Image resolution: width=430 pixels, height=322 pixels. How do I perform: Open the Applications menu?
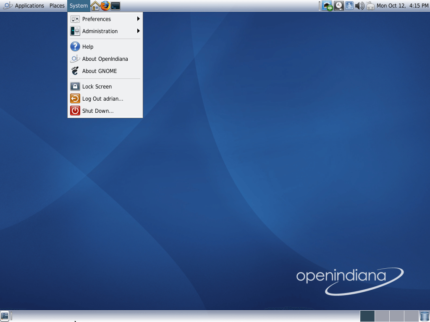(29, 6)
